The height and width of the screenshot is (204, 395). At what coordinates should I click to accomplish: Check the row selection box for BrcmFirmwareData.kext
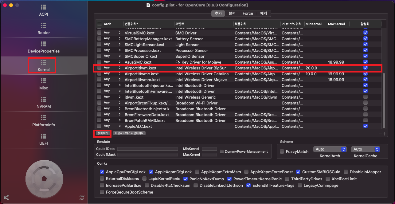[x=99, y=115]
